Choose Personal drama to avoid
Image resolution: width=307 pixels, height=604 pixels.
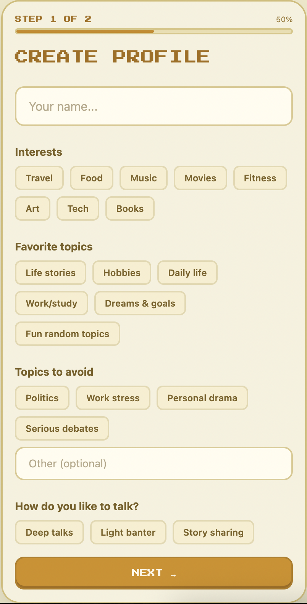202,398
